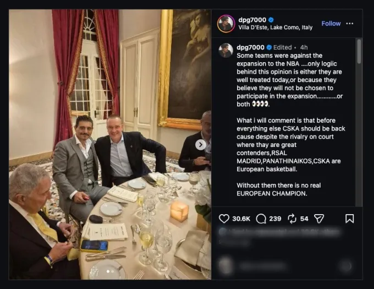Viewport: 374px width, 289px height.
Task: Open the 239 comments count
Action: [x=275, y=219]
